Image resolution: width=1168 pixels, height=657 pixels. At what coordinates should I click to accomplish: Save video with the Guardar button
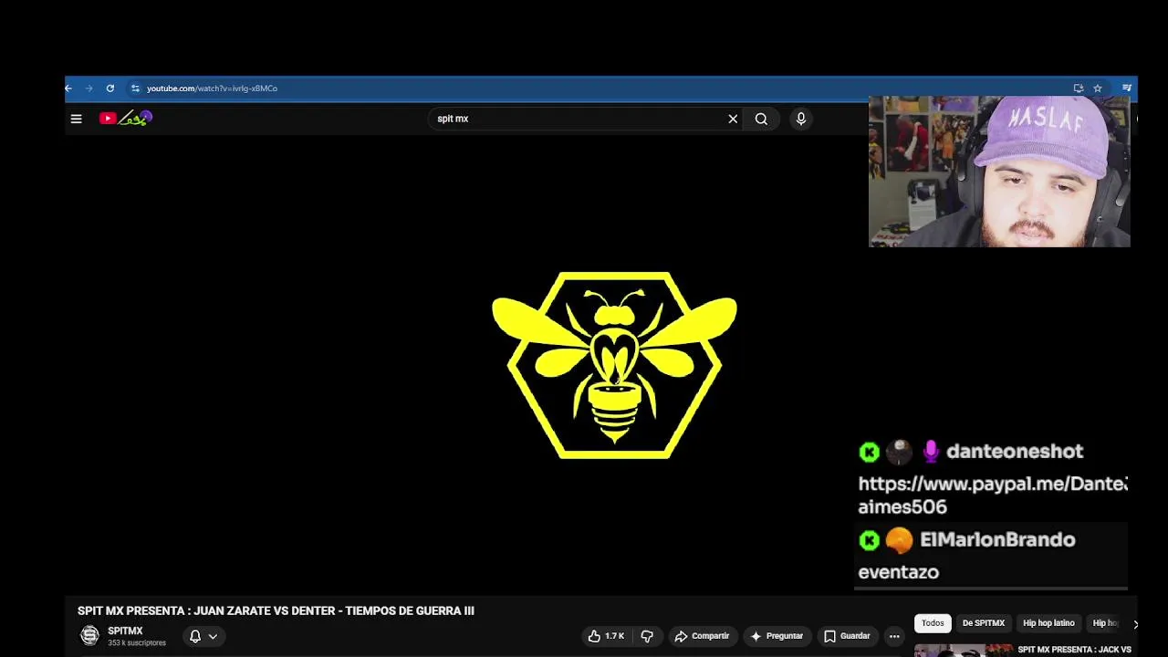point(847,636)
